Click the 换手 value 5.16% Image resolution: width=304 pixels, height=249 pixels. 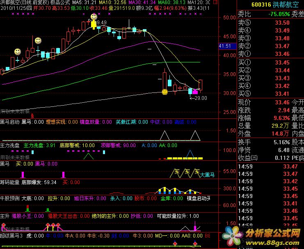(x=281, y=142)
